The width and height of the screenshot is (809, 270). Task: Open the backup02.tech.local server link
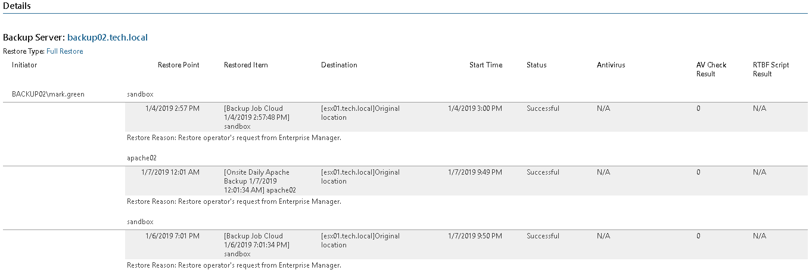pyautogui.click(x=107, y=38)
